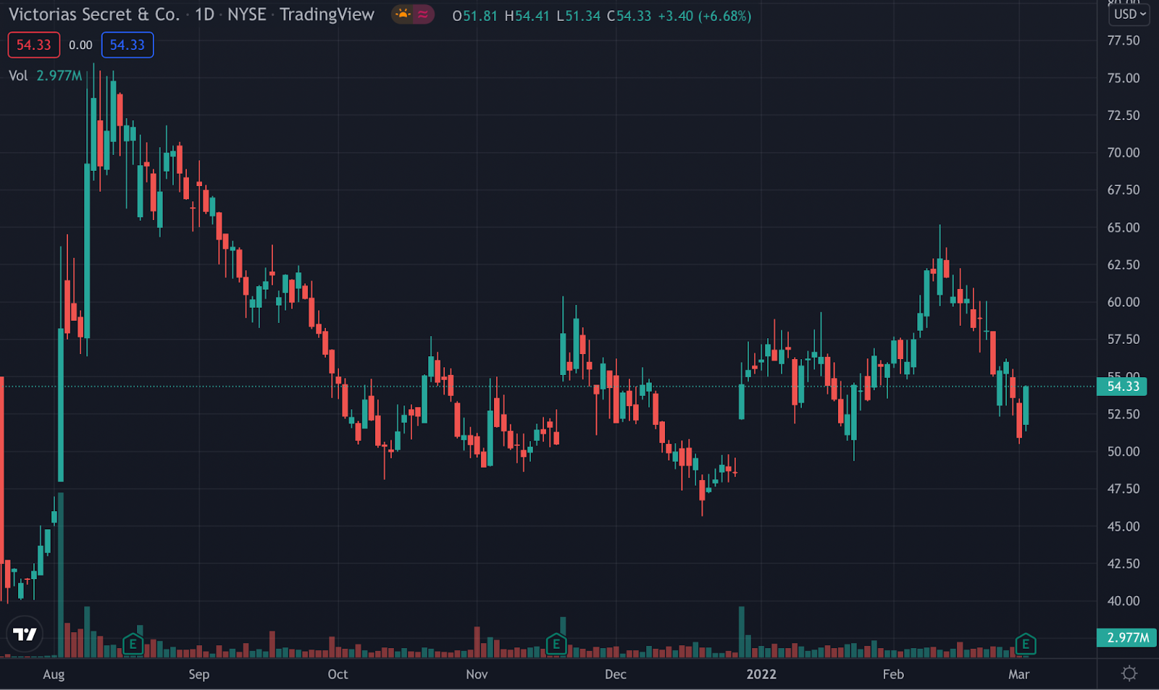Viewport: 1159px width, 690px height.
Task: Click the Dec label on time axis
Action: tap(616, 675)
